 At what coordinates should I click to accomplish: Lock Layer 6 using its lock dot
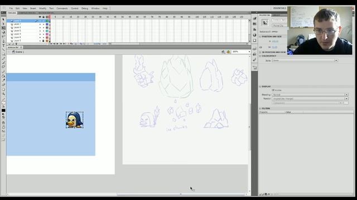coord(44,27)
